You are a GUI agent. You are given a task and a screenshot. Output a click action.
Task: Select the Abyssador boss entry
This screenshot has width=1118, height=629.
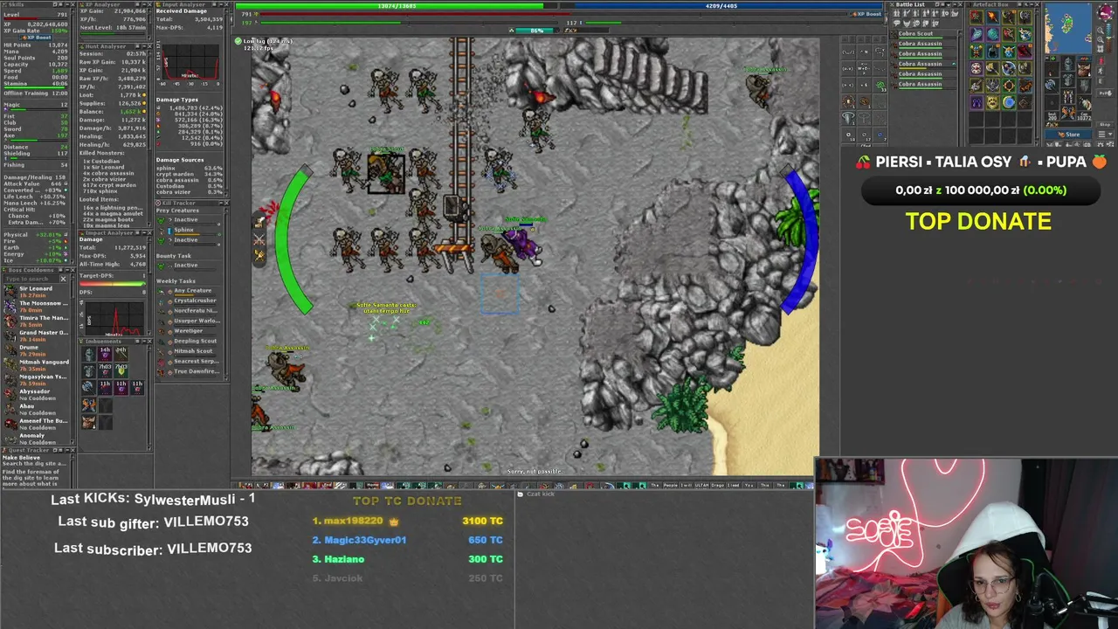(x=36, y=395)
